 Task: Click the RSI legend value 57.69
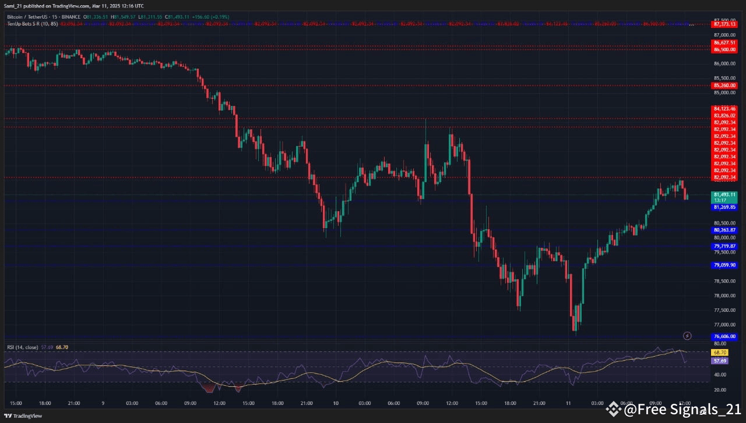47,347
